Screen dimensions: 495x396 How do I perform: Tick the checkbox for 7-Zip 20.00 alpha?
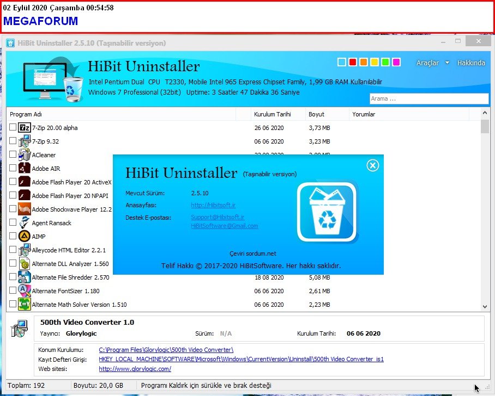(x=13, y=127)
